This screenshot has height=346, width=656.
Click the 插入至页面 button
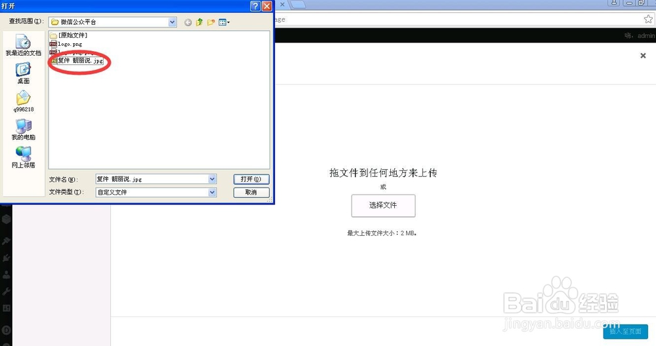[625, 332]
